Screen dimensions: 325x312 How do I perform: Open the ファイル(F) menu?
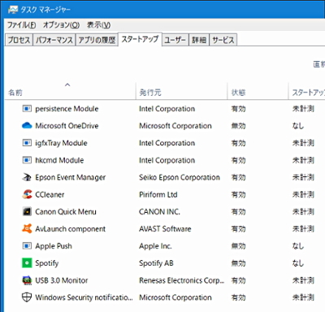pyautogui.click(x=21, y=25)
